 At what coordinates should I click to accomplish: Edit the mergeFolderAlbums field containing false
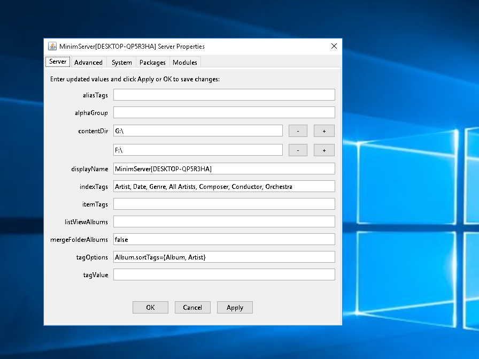click(223, 239)
